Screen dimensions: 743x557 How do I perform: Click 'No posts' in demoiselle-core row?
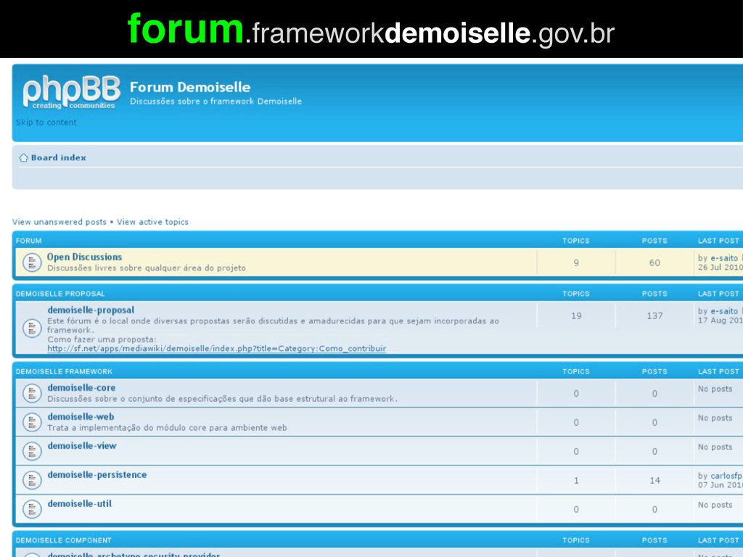pyautogui.click(x=715, y=389)
